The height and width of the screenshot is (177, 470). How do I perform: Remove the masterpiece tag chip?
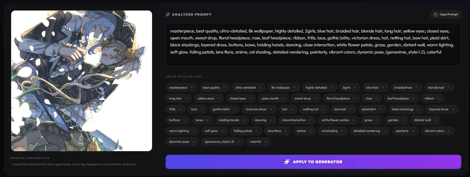point(192,87)
